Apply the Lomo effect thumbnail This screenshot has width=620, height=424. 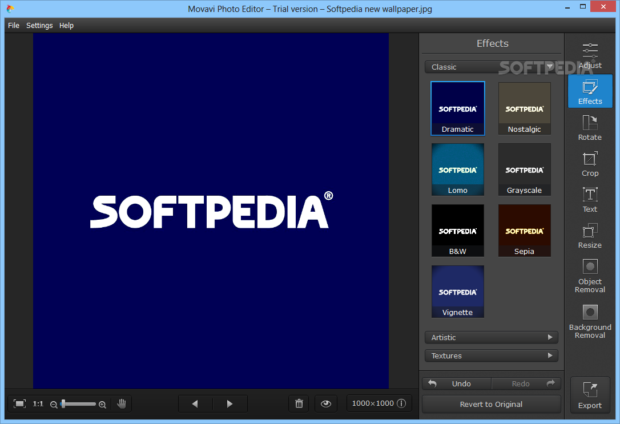point(457,169)
